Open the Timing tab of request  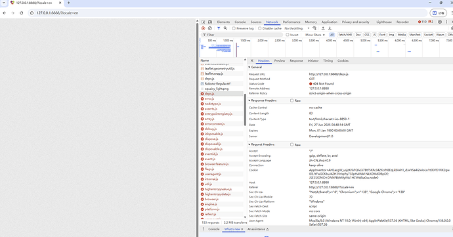tap(328, 60)
